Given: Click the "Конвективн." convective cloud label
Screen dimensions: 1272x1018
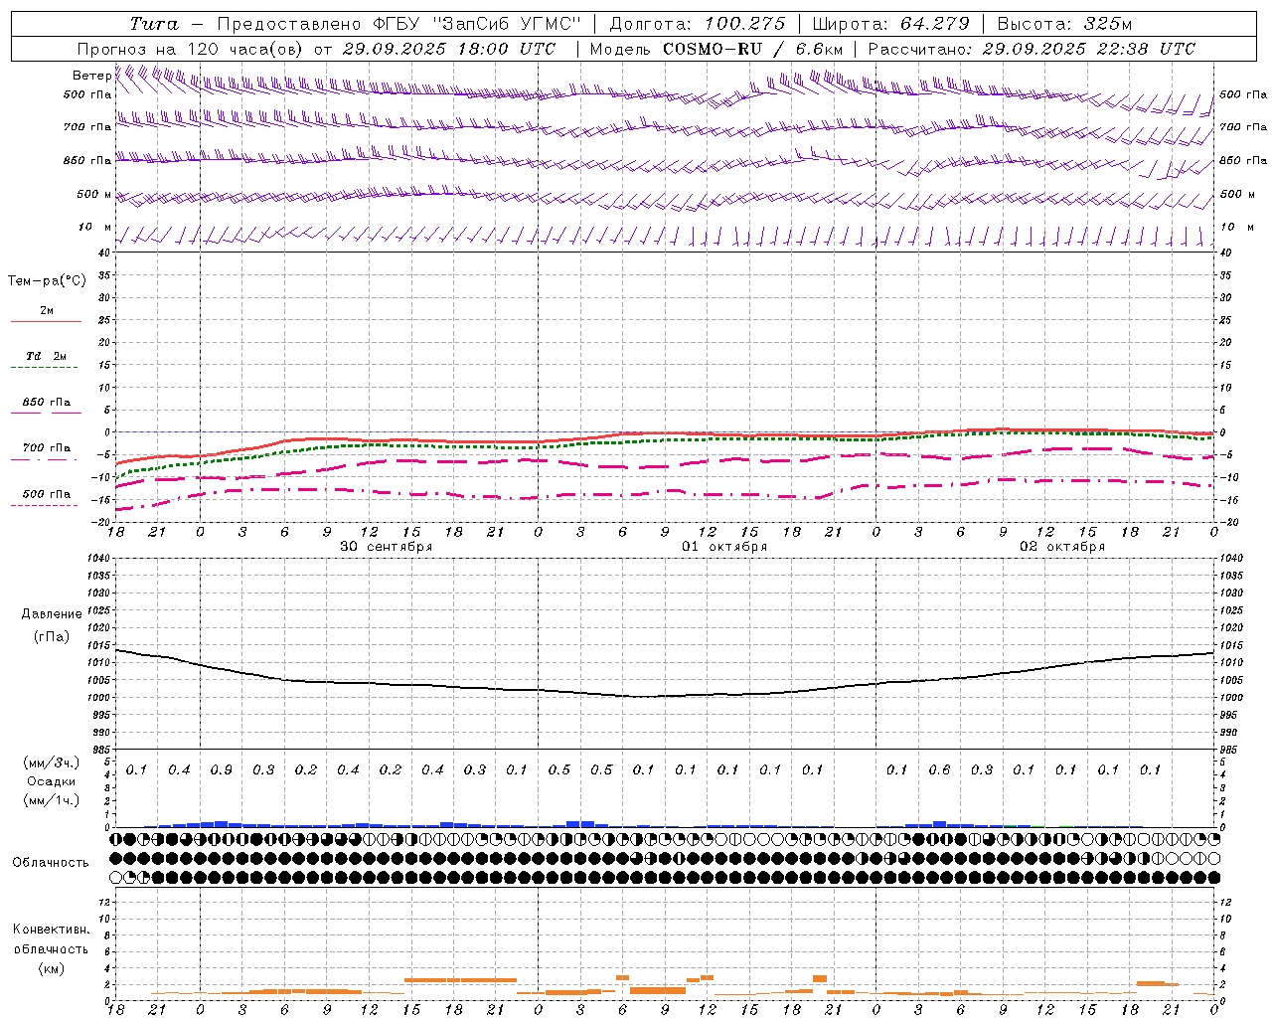Looking at the screenshot, I should pos(51,930).
